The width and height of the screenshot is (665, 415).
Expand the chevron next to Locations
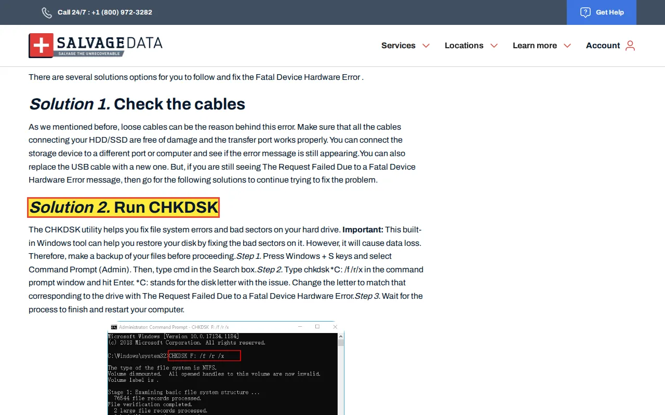click(x=494, y=46)
